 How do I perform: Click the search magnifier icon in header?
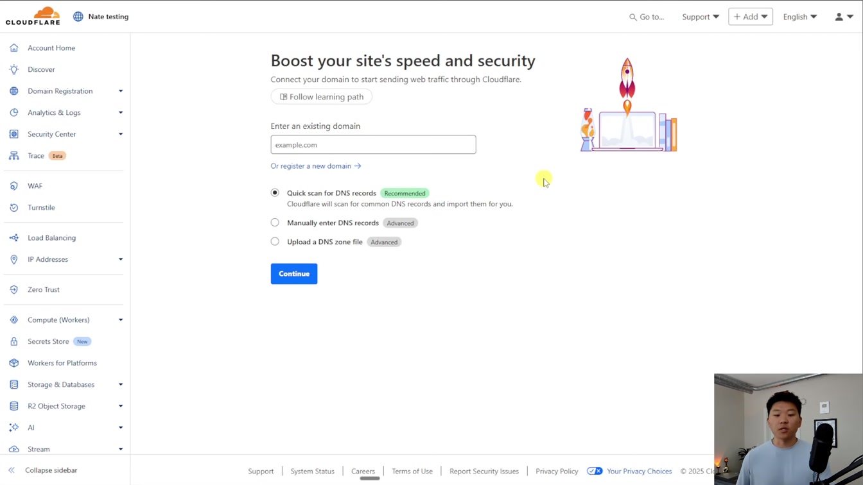633,17
